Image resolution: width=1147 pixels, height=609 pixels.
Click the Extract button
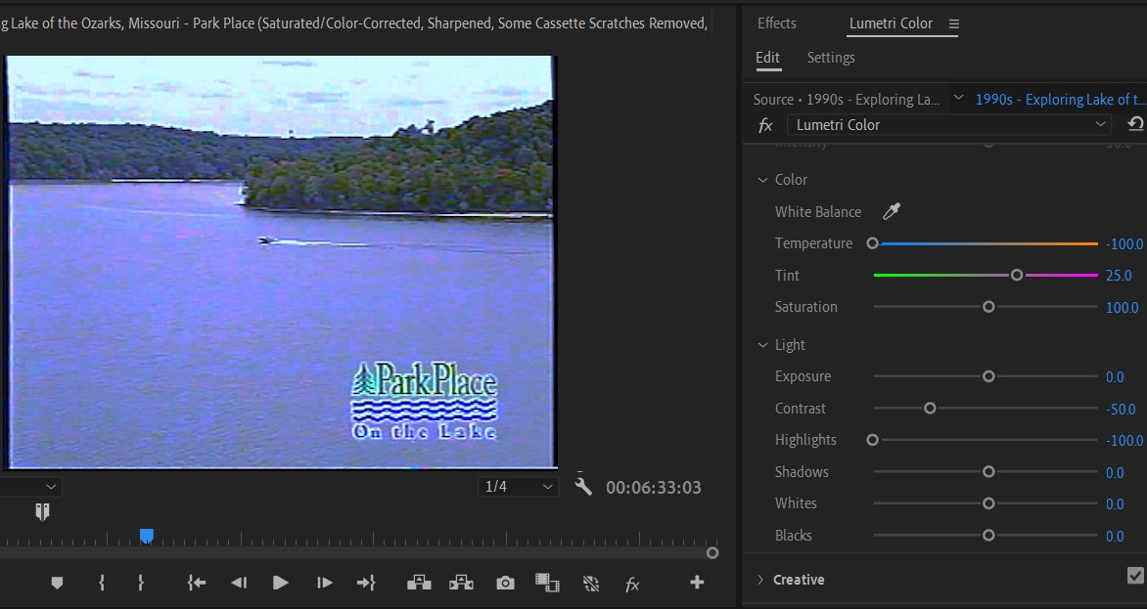(x=462, y=583)
